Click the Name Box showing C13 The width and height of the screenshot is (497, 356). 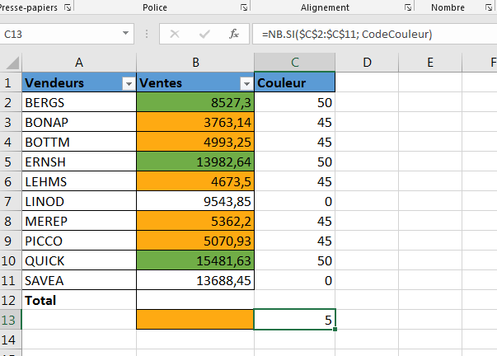58,34
